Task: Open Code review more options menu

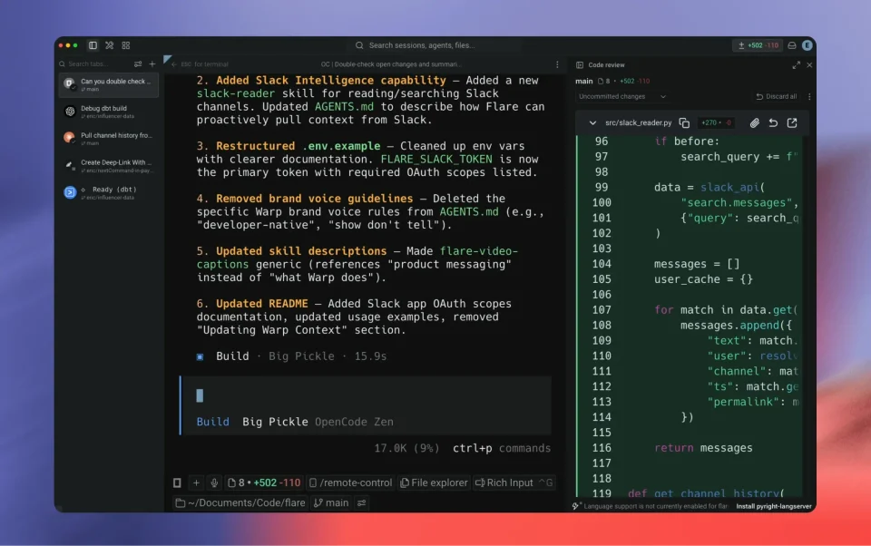Action: [809, 97]
